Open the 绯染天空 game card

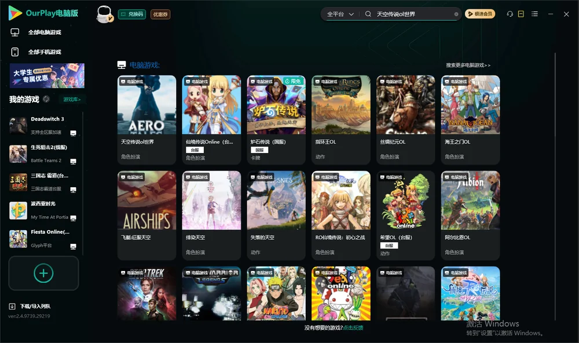click(x=211, y=216)
